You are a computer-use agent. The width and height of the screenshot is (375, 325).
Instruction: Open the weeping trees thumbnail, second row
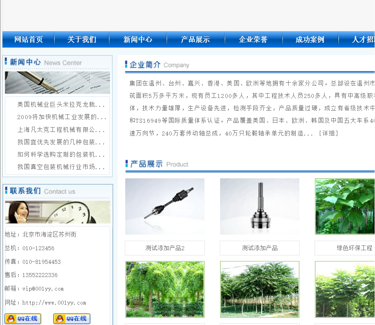pyautogui.click(x=165, y=289)
